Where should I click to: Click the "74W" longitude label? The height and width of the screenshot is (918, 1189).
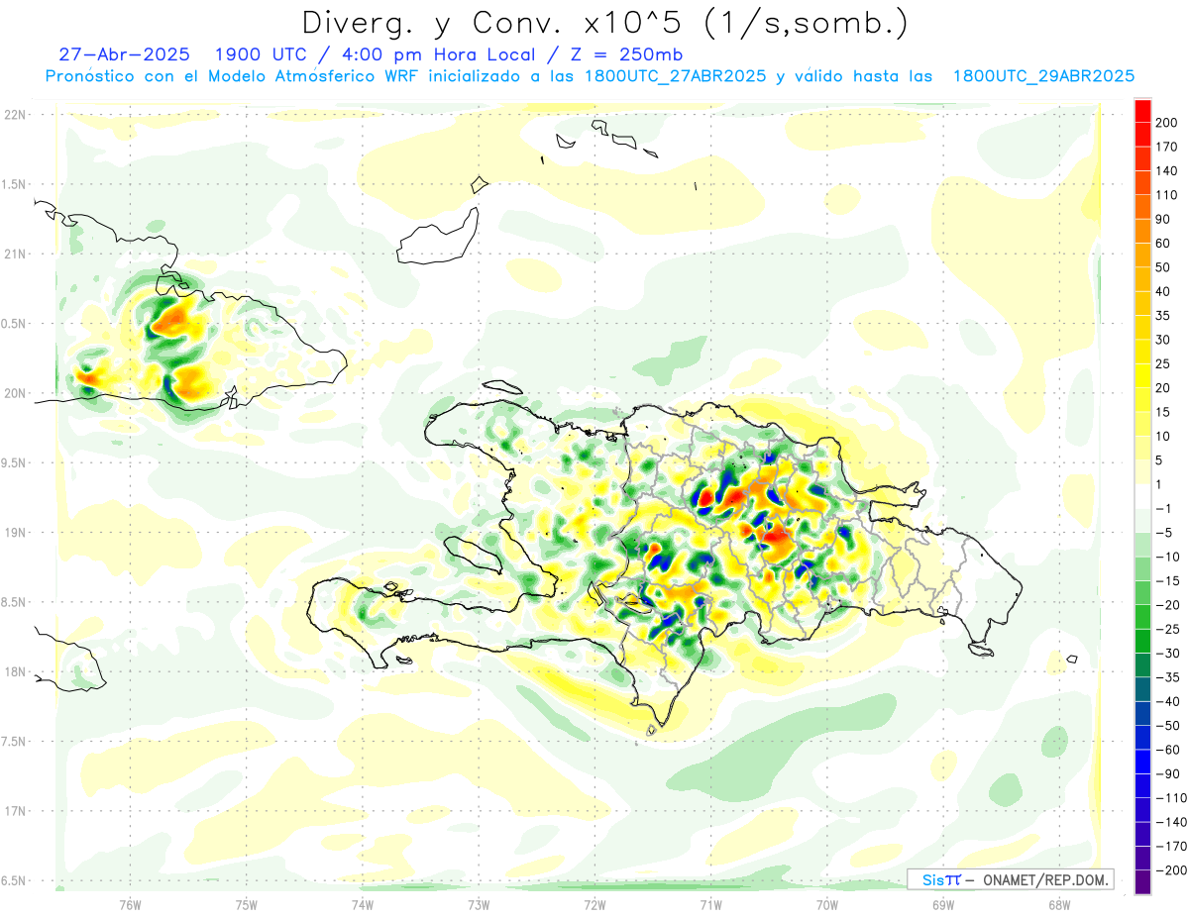coord(363,904)
